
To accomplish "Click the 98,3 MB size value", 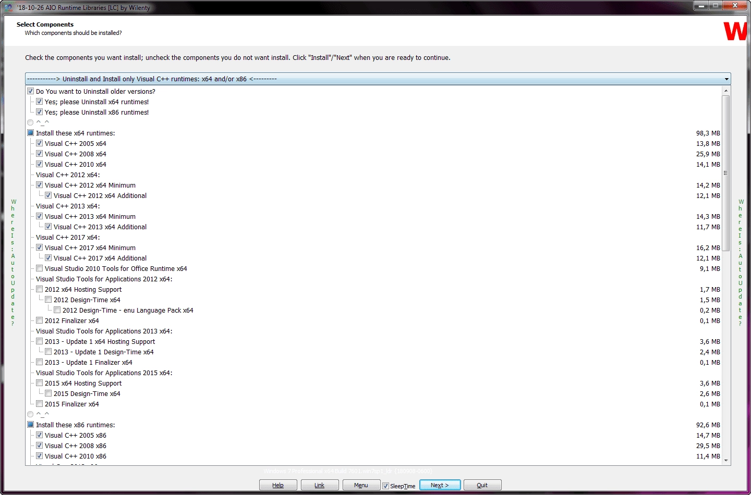I will [708, 133].
